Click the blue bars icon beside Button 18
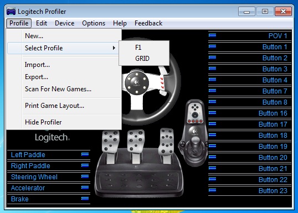This screenshot has height=213, width=298. [x=212, y=134]
